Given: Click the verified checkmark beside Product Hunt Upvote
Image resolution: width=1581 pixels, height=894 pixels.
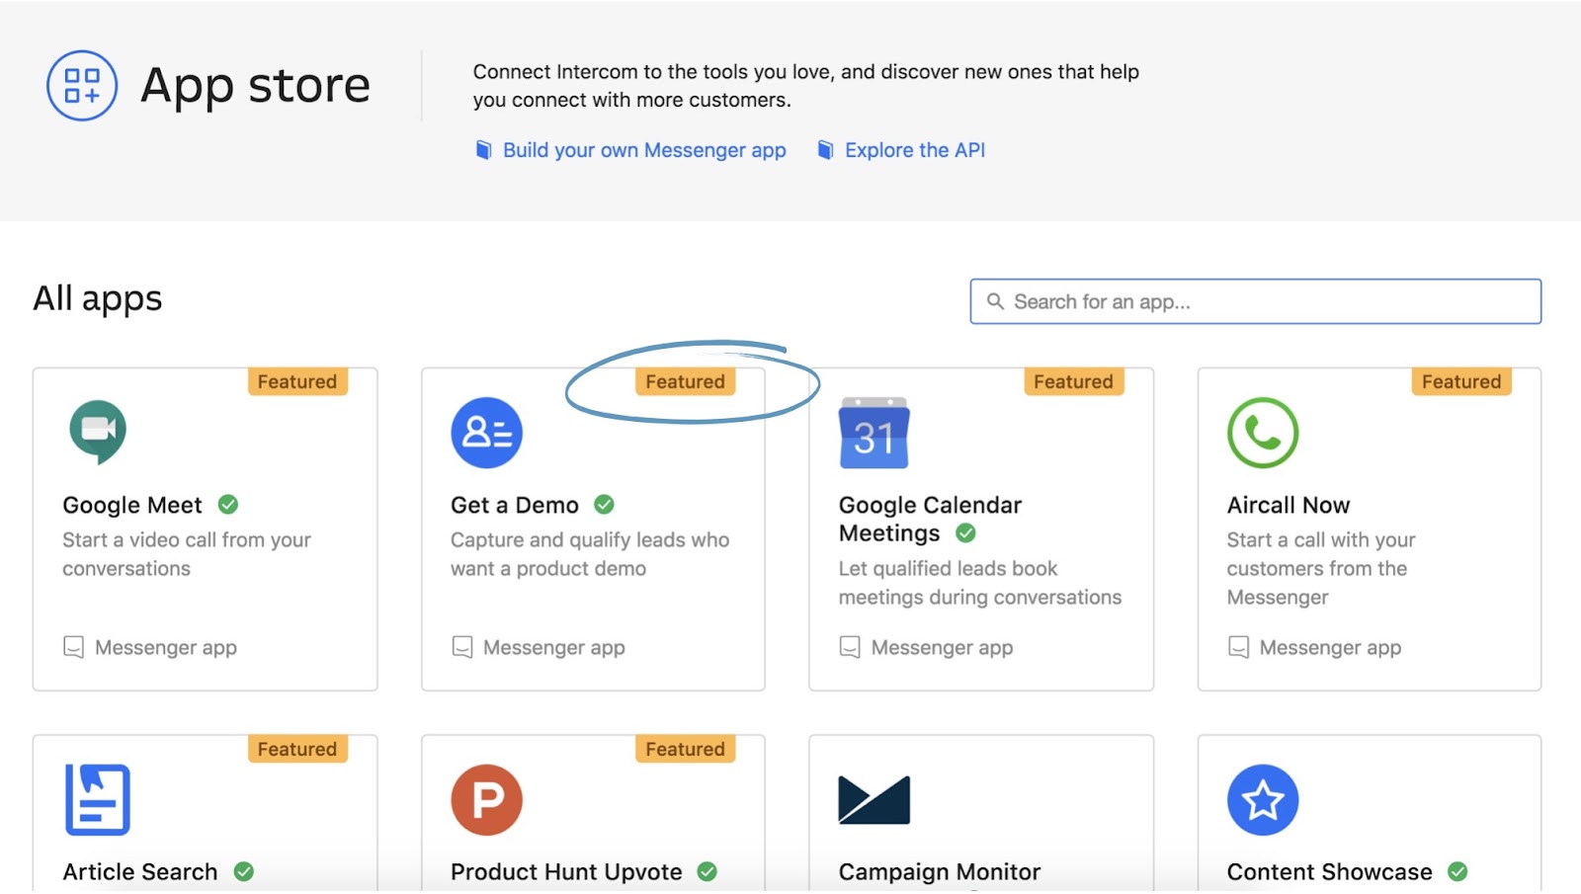Looking at the screenshot, I should pos(707,871).
